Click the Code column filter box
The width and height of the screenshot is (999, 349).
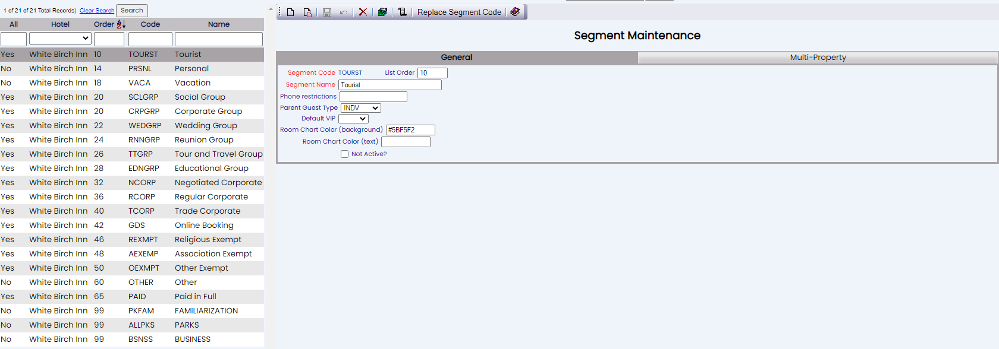(150, 39)
